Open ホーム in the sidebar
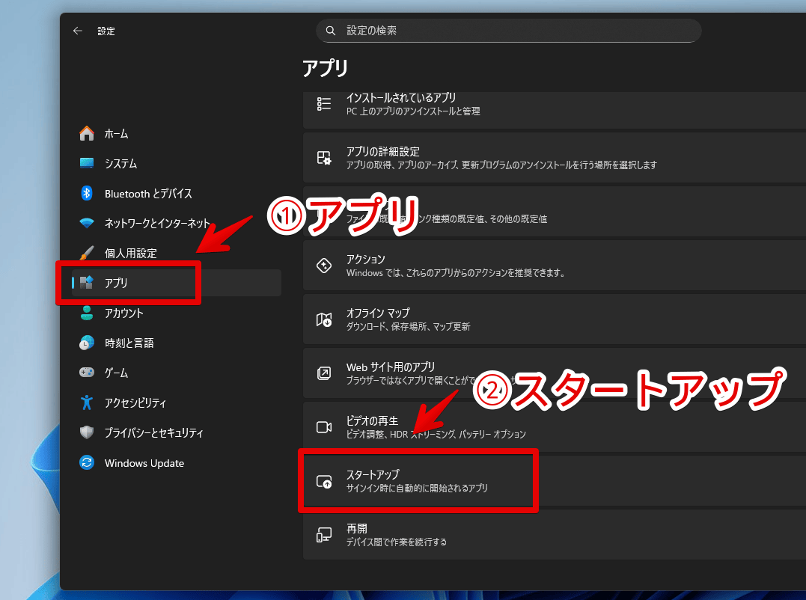 tap(116, 134)
